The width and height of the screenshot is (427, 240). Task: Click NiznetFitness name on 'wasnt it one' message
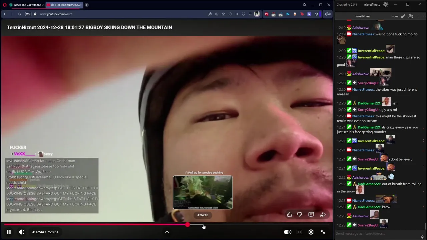363,34
